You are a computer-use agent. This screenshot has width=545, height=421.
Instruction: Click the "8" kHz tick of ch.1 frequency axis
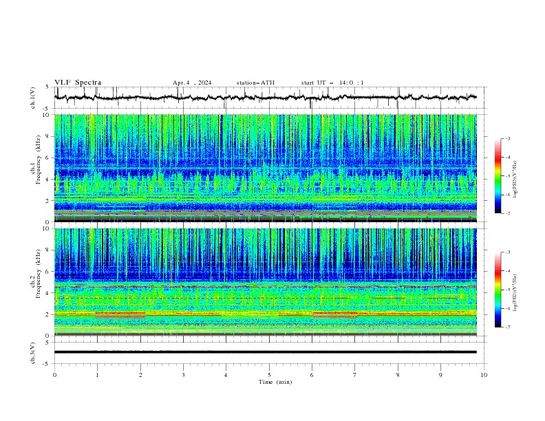tap(48, 136)
